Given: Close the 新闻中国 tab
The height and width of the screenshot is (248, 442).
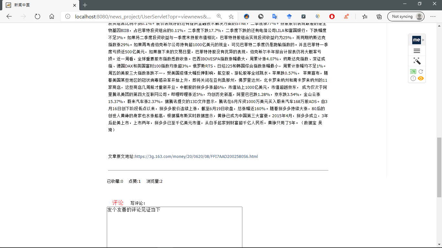Looking at the screenshot, I should (74, 5).
